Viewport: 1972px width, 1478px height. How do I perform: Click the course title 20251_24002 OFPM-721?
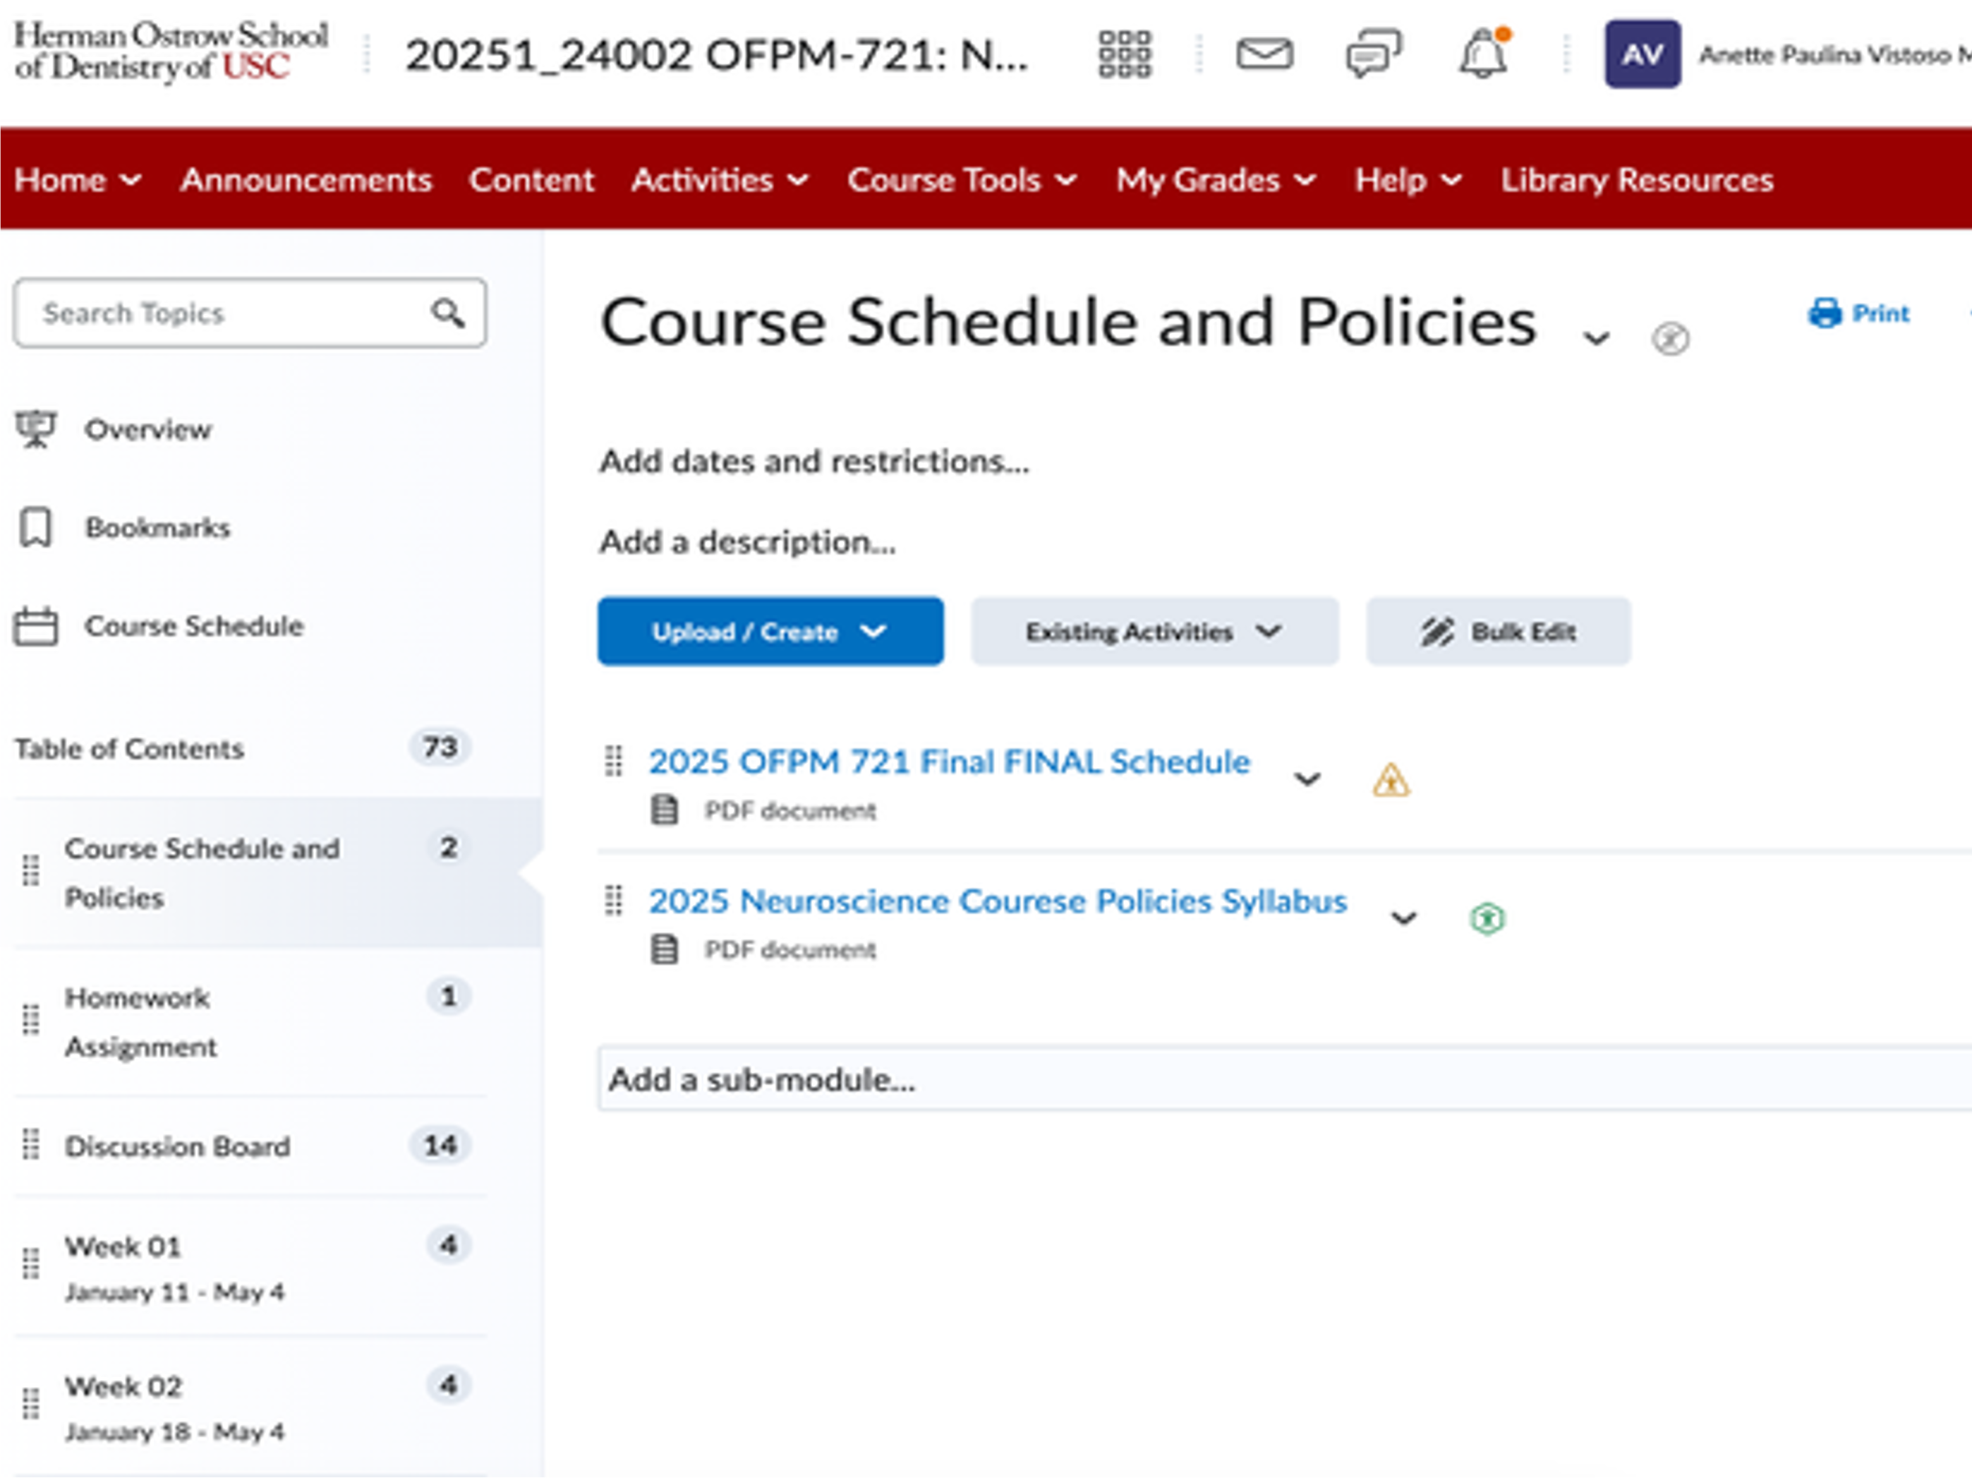click(x=717, y=54)
